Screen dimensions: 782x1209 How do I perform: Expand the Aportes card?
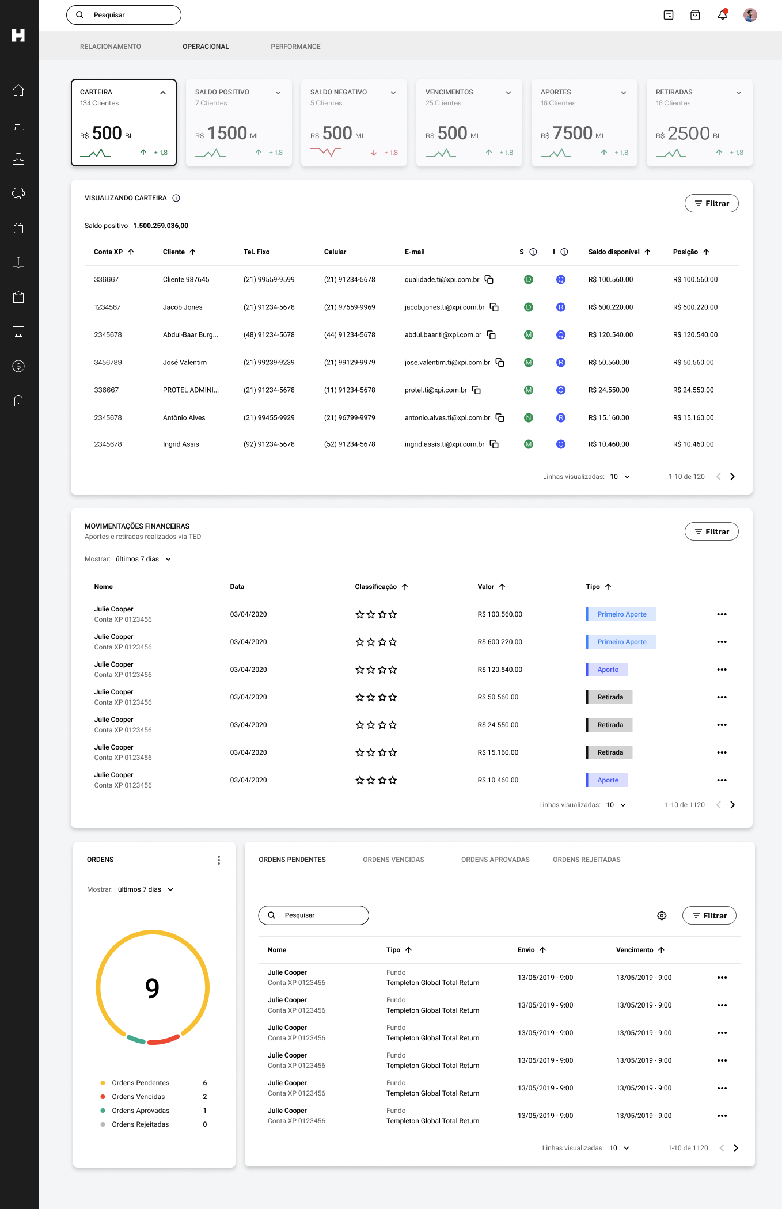pos(624,93)
